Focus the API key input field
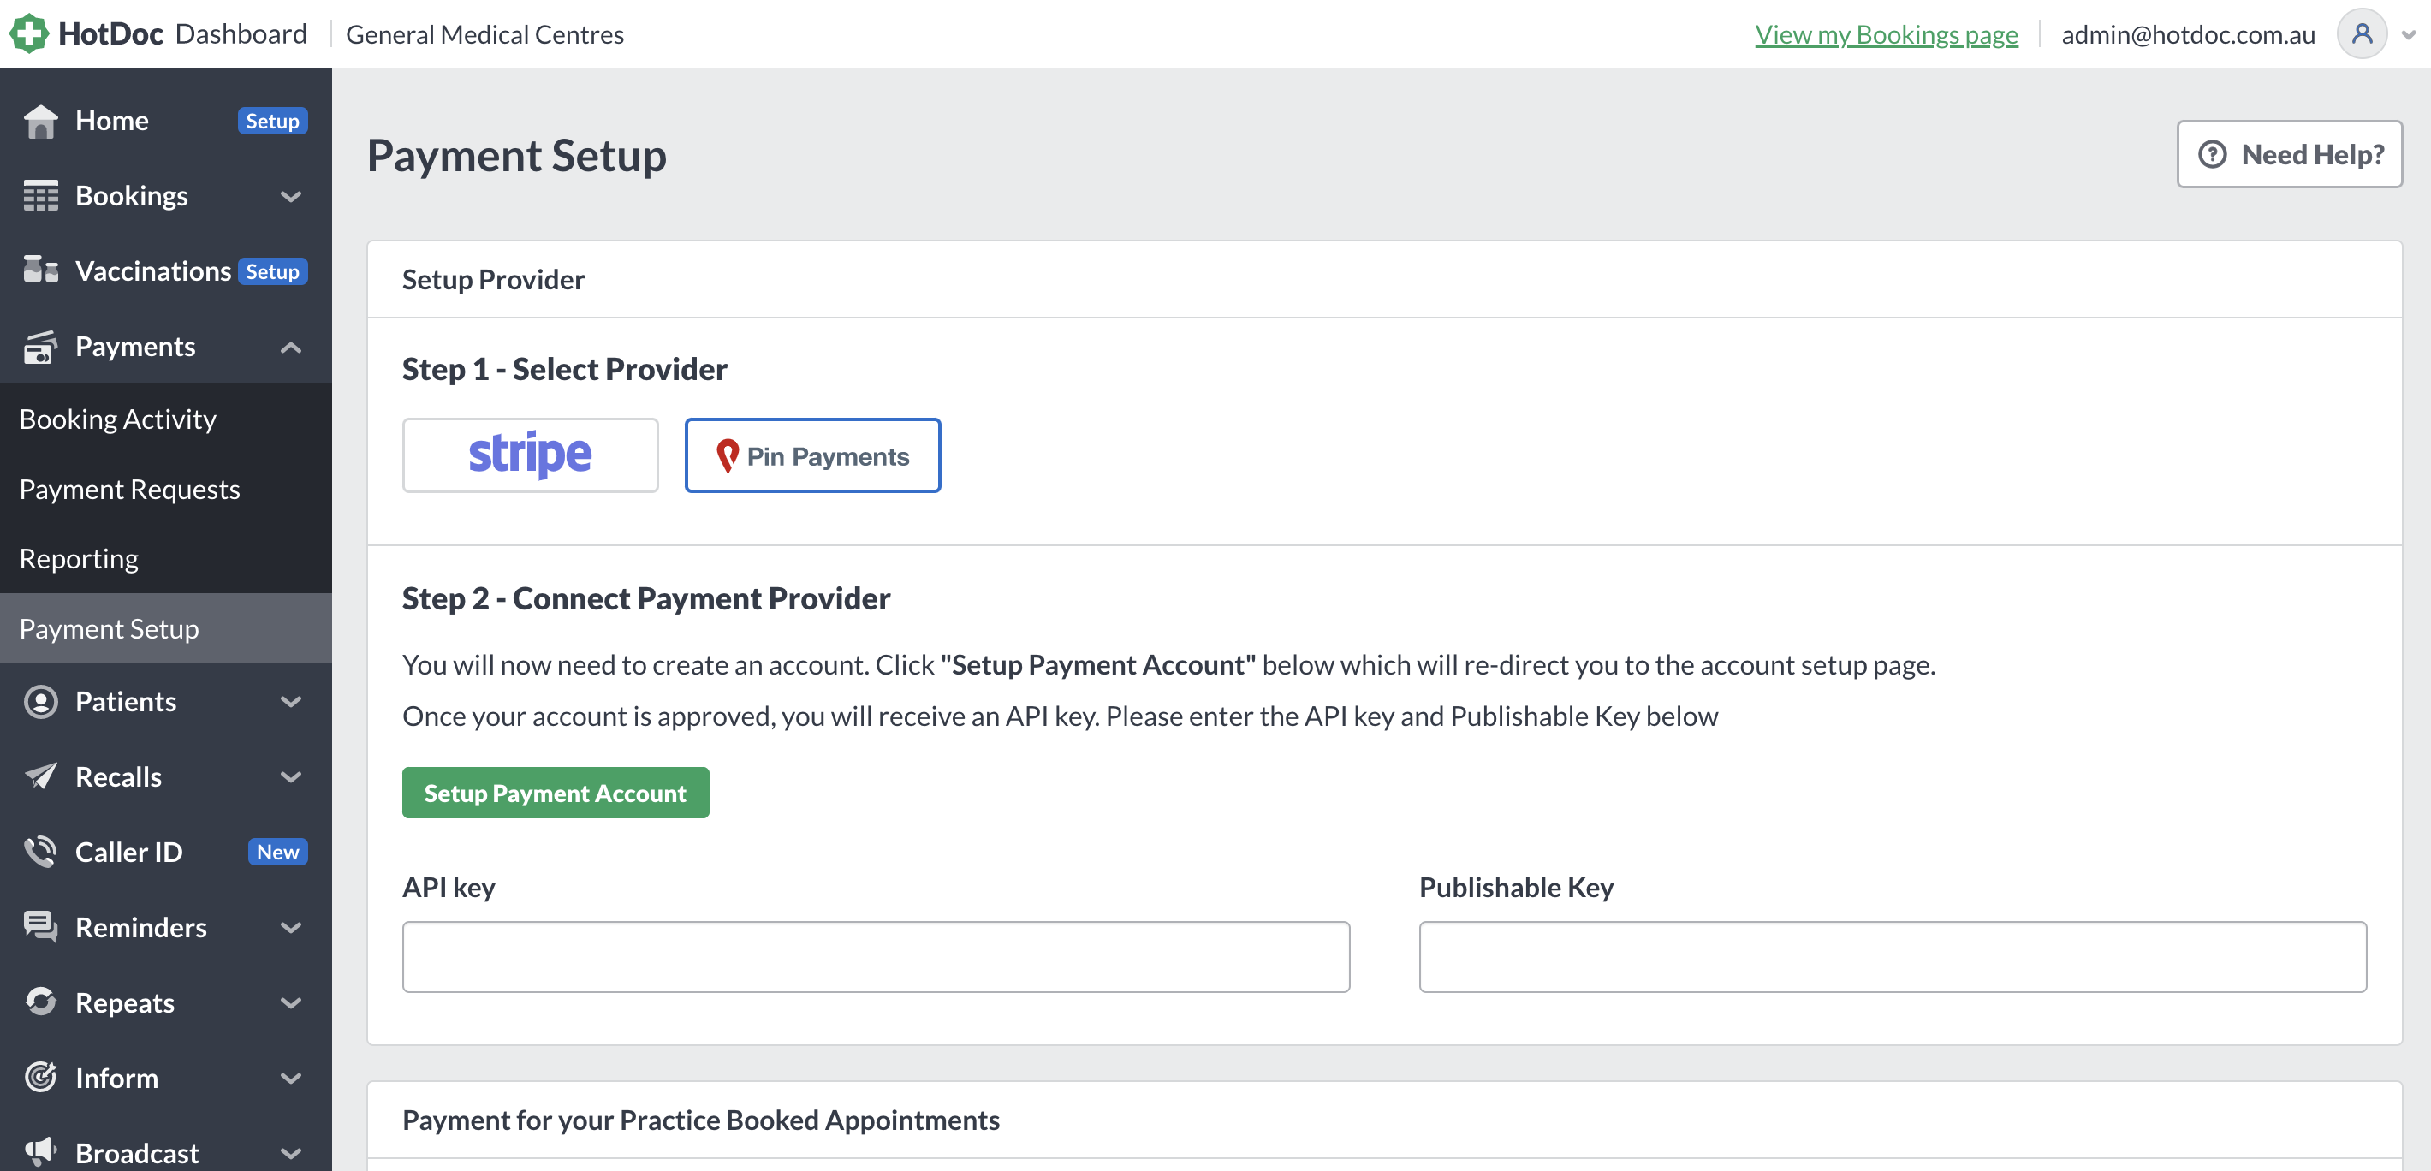 [x=876, y=958]
